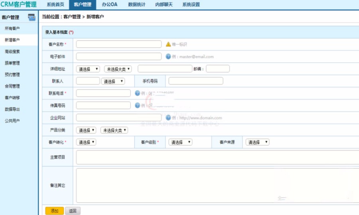Click the 备注其它 text area
Screen dimensions: 359x215
[x=217, y=185]
